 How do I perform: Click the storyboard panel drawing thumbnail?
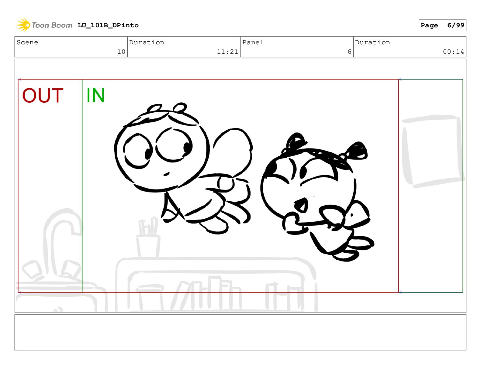(x=240, y=186)
